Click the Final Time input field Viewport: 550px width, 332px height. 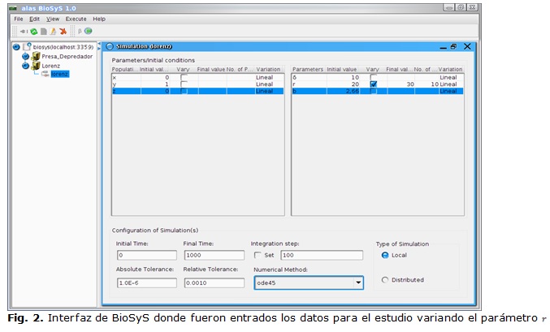click(212, 255)
